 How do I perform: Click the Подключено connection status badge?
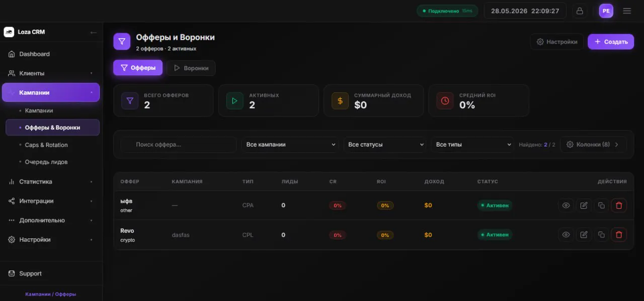(447, 11)
